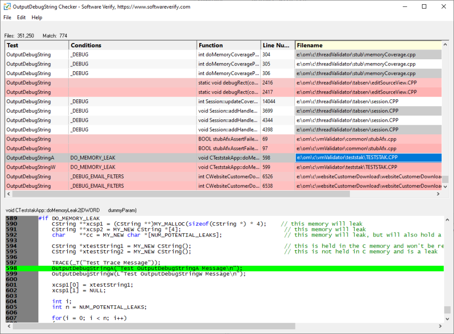Sort results by the Test column header
This screenshot has height=334, width=454.
37,45
